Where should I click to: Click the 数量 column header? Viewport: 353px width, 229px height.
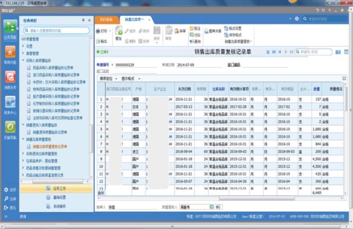click(x=317, y=89)
